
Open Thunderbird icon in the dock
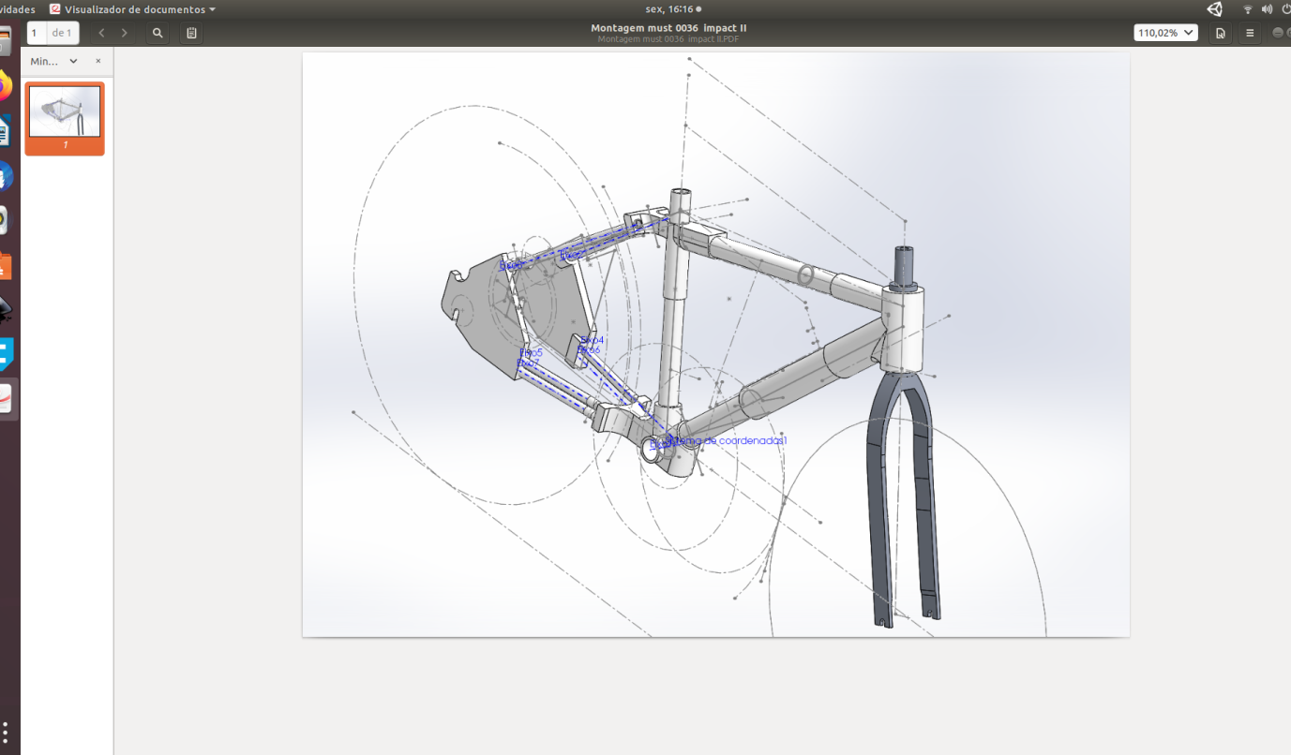[5, 176]
